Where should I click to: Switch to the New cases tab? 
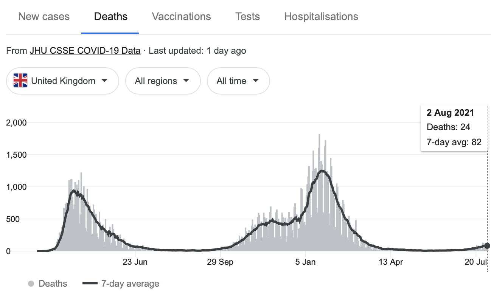pyautogui.click(x=44, y=17)
